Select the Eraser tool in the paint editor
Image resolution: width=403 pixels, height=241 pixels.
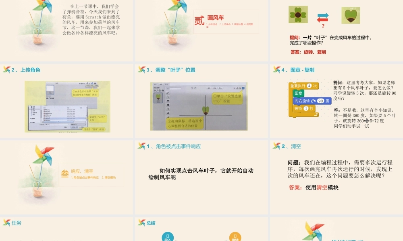[168, 117]
